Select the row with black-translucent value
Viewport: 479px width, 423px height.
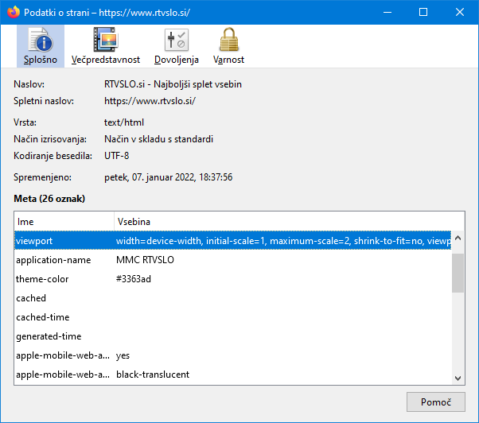click(x=233, y=374)
